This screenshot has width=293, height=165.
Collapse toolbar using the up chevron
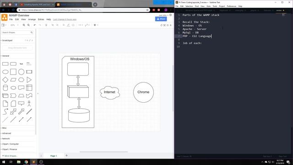[171, 25]
